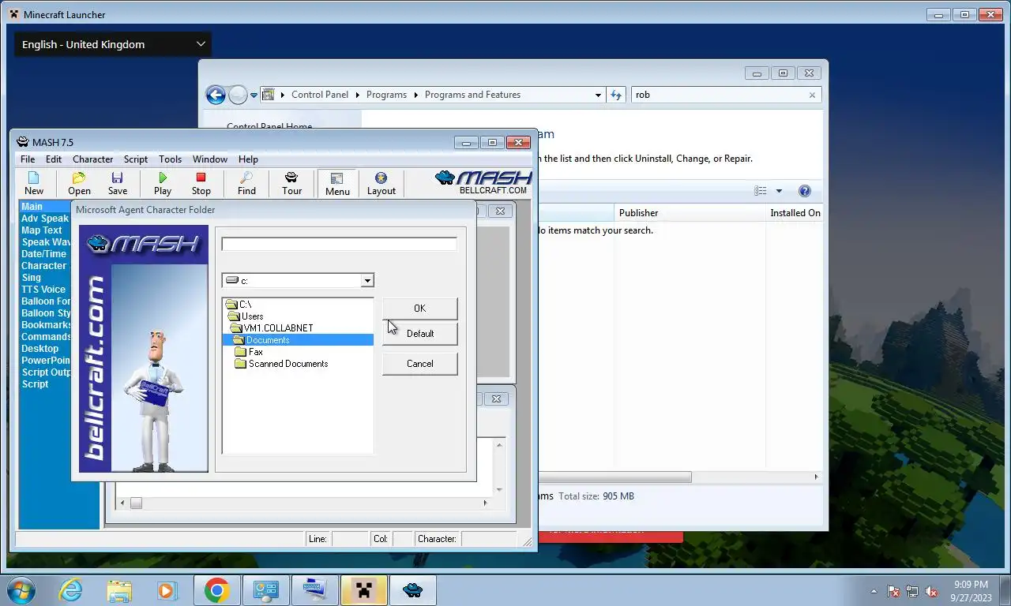Select TTS Voice in the sidebar
Screen dimensions: 1011x606
click(43, 290)
